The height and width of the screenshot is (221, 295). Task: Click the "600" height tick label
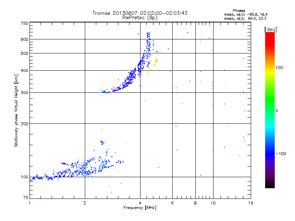(24, 39)
